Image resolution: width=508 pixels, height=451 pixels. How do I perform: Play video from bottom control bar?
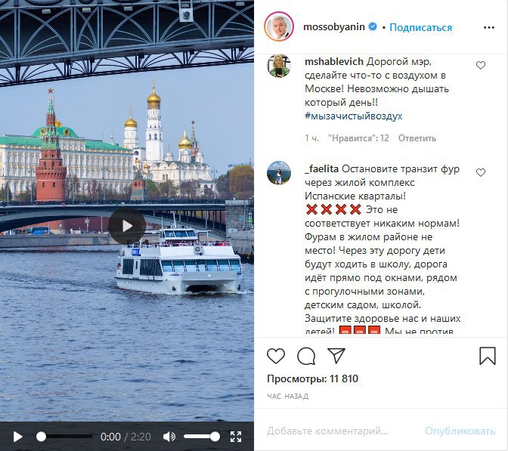tap(18, 437)
